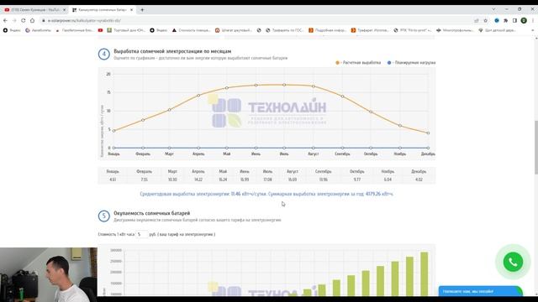
Task: Show the hidden bookmarks overflow
Action: (x=532, y=30)
